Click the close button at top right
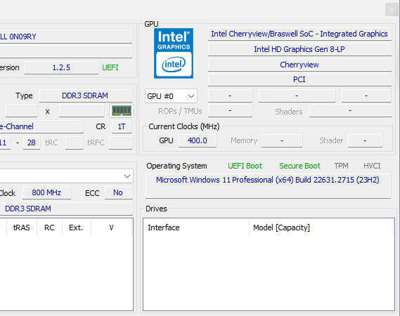The width and height of the screenshot is (400, 316). point(392,9)
